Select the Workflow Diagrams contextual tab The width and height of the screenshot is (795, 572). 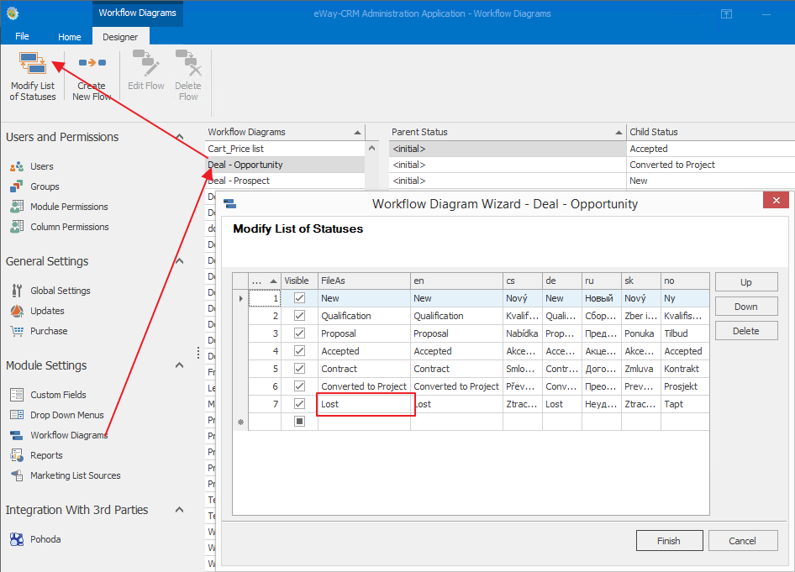[137, 13]
